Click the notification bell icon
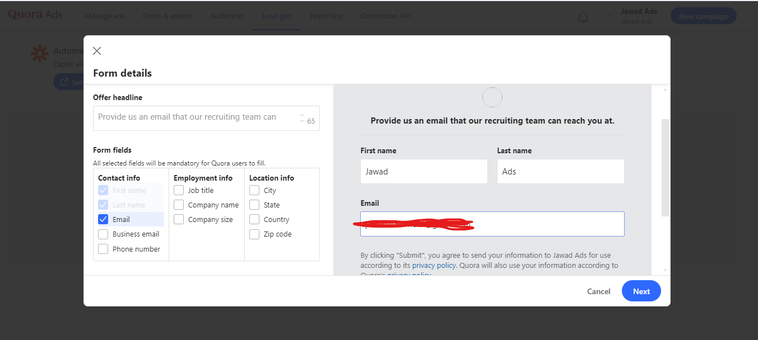758x340 pixels. pyautogui.click(x=583, y=17)
